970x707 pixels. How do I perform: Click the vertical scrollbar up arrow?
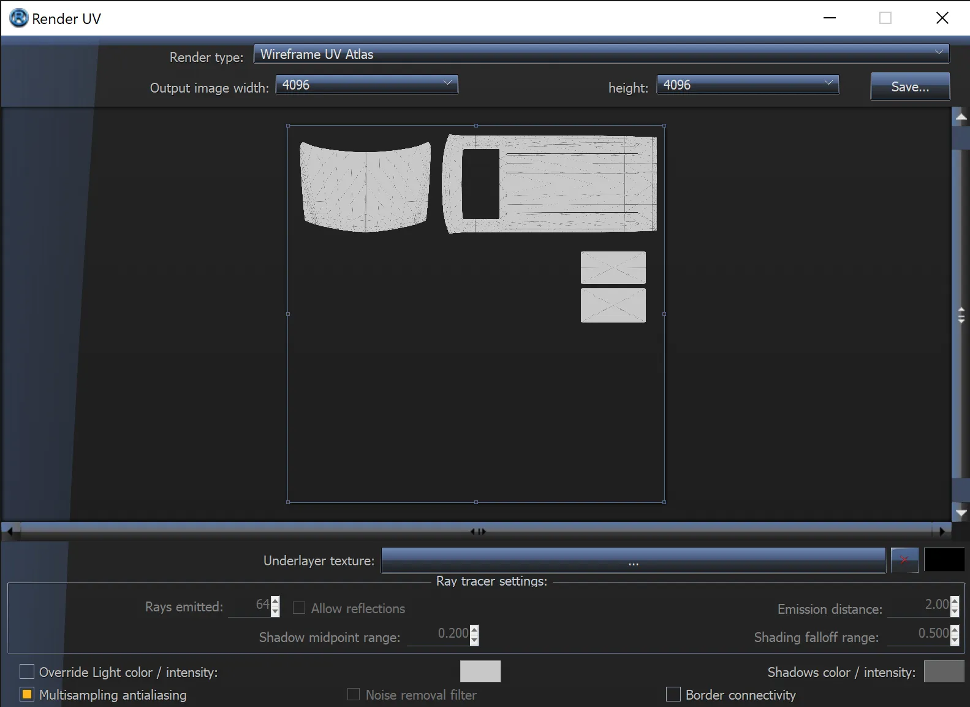tap(961, 117)
